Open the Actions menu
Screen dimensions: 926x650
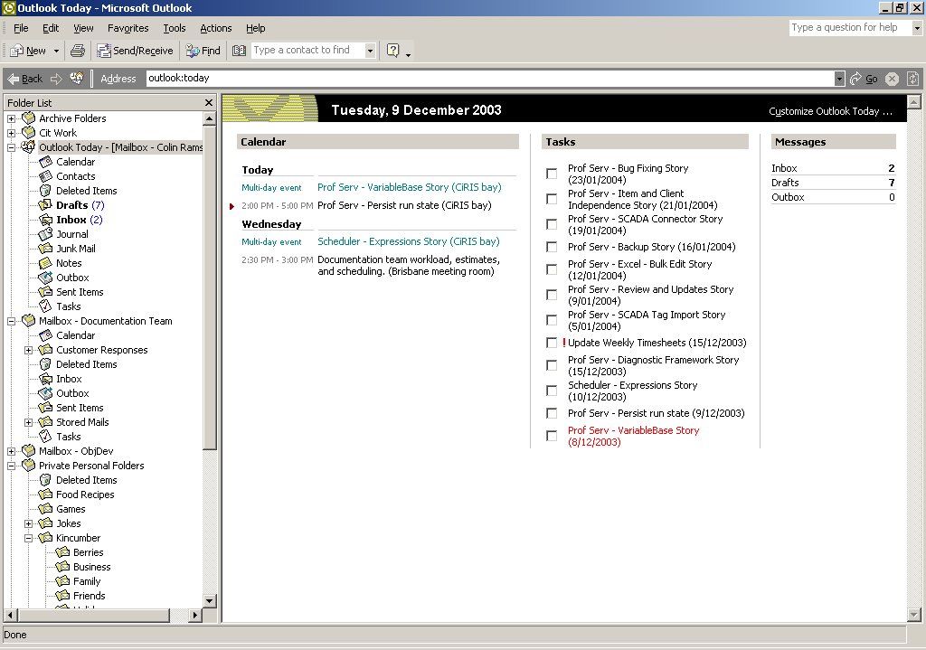click(x=215, y=28)
